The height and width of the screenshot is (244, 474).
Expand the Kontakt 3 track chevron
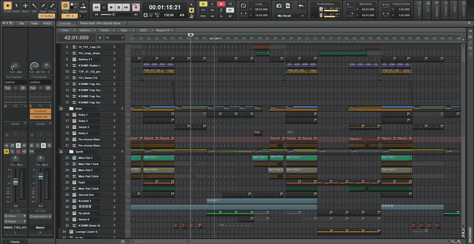[x=114, y=201]
